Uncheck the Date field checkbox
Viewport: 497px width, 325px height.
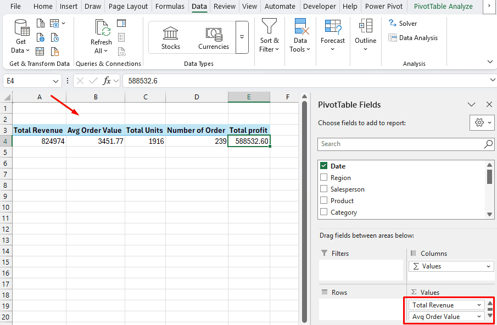323,166
